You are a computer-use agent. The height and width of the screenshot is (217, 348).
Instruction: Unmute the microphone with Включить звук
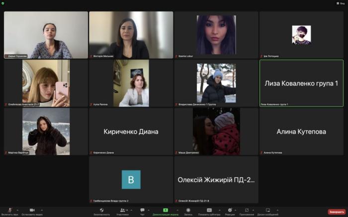coord(9,211)
